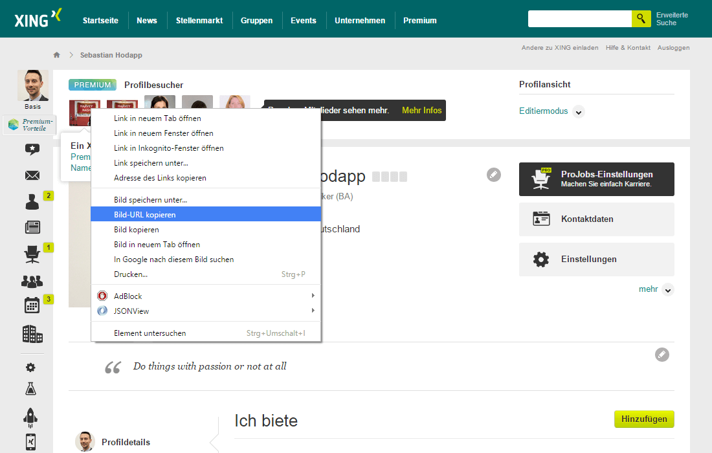
Task: Click the Einstellungen gear icon
Action: (541, 260)
